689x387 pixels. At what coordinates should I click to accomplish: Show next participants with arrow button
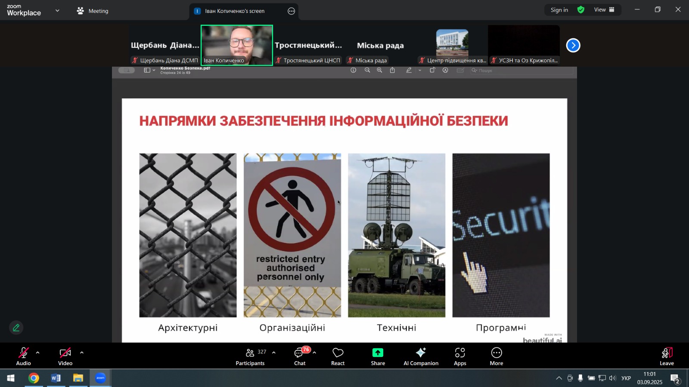pyautogui.click(x=573, y=45)
